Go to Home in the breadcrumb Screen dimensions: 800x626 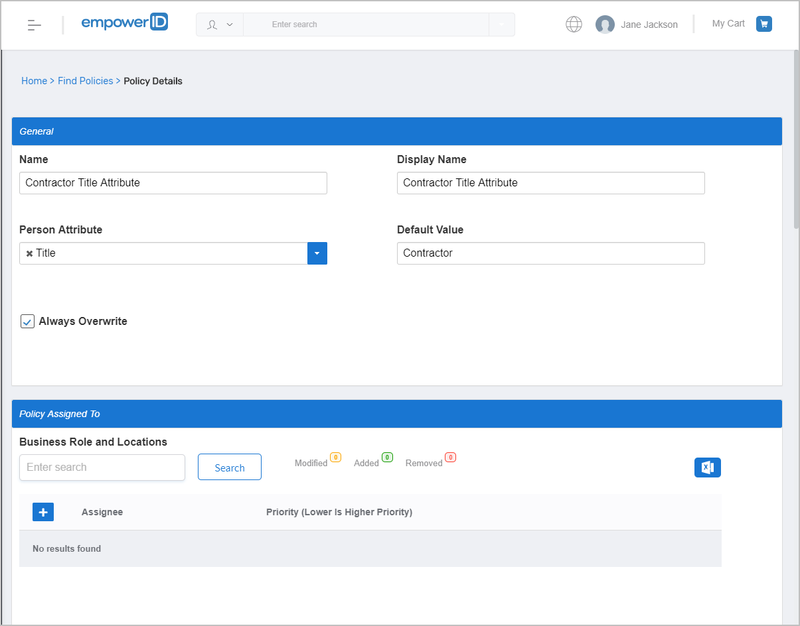(34, 81)
